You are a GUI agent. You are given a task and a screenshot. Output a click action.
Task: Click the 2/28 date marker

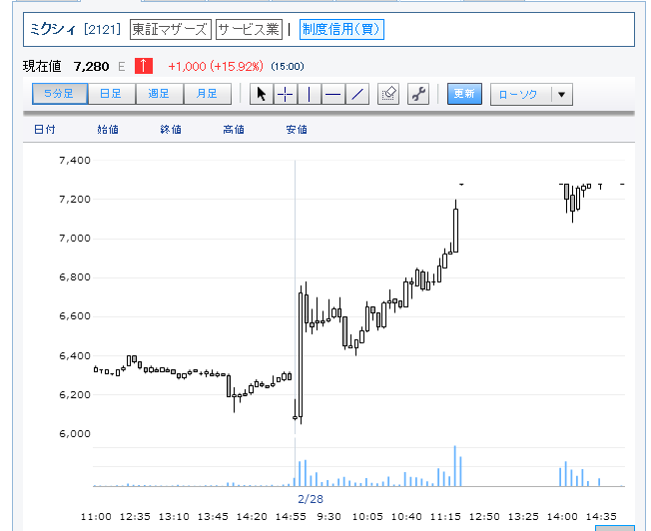point(311,499)
